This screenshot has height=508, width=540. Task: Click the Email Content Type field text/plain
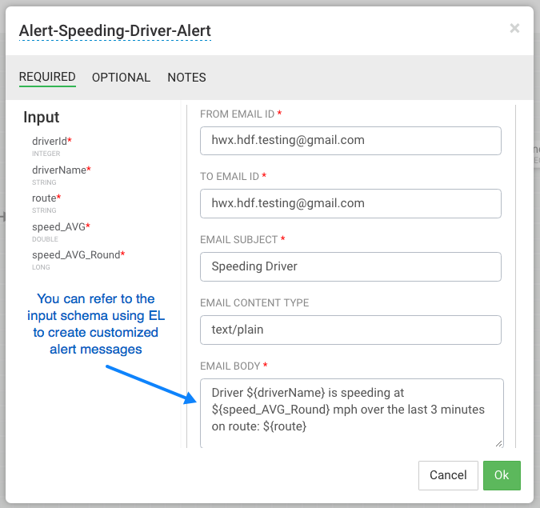(350, 330)
